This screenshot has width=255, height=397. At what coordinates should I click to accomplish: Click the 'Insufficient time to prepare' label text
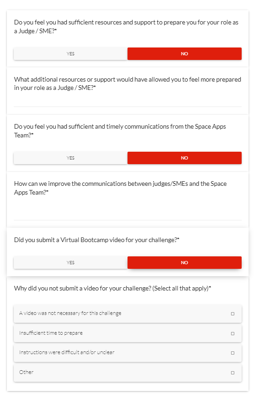pos(51,333)
